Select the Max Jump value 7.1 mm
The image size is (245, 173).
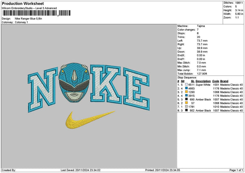201,70
